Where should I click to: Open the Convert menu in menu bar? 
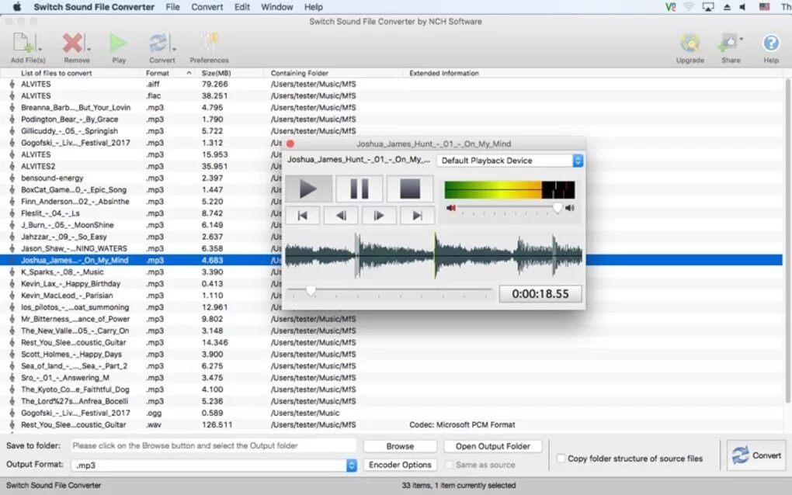click(207, 7)
